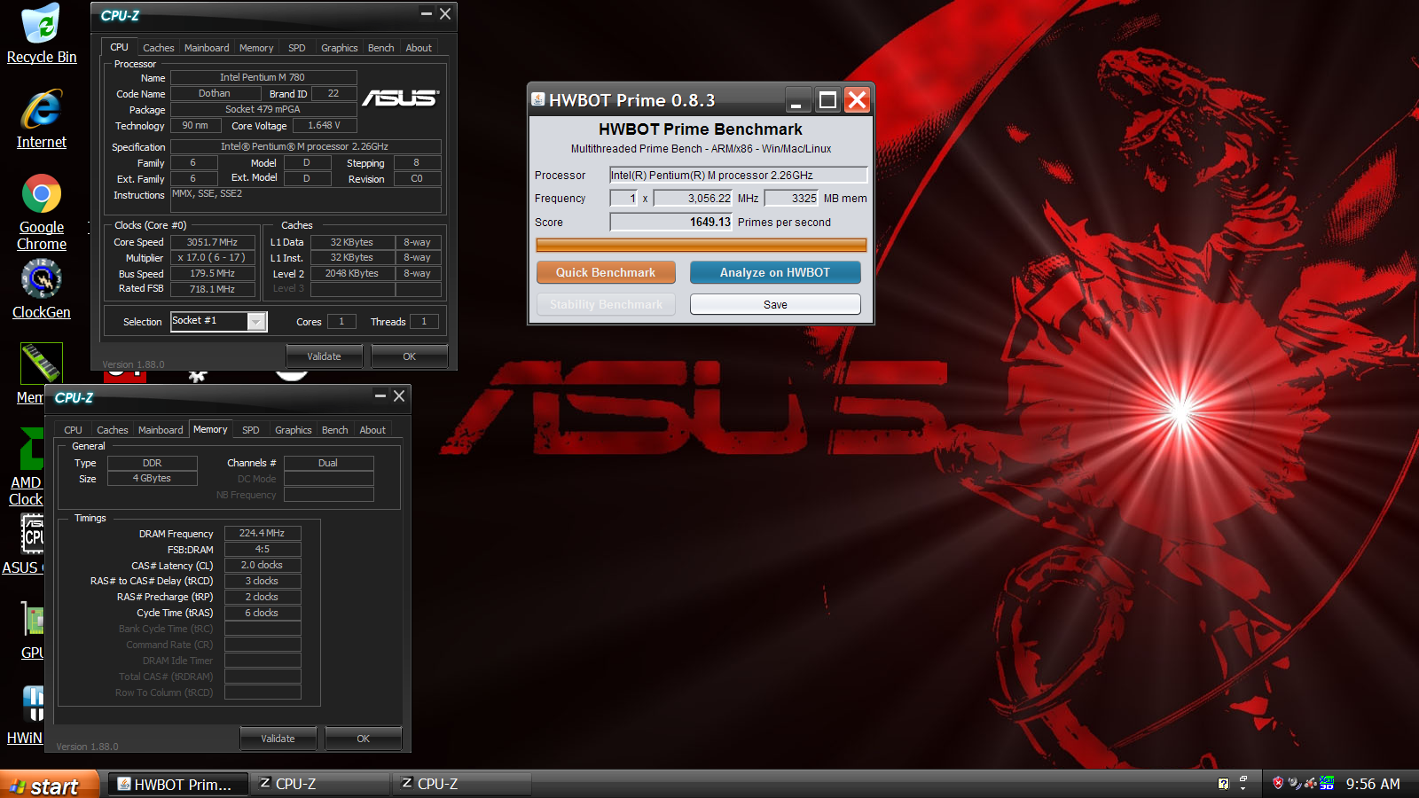Launch the ClockGen desktop icon
1419x798 pixels.
click(41, 290)
